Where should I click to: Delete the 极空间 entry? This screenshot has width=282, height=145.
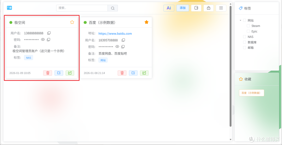(48, 73)
